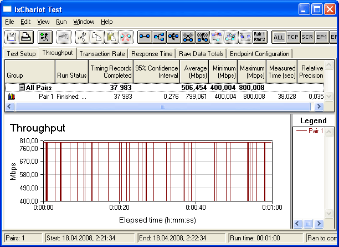The width and height of the screenshot is (339, 247).
Task: Click the 'Start: 18.04.2008, 2:21:34' status field
Action: [90, 238]
